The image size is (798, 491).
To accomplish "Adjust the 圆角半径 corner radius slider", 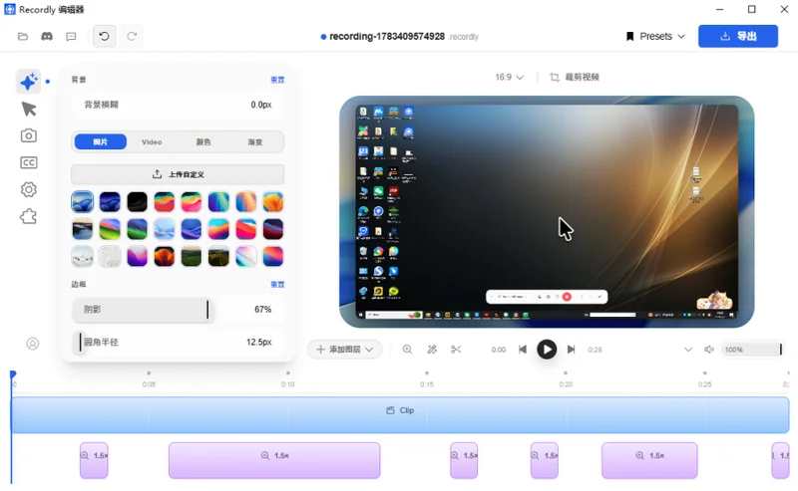I will pos(178,342).
